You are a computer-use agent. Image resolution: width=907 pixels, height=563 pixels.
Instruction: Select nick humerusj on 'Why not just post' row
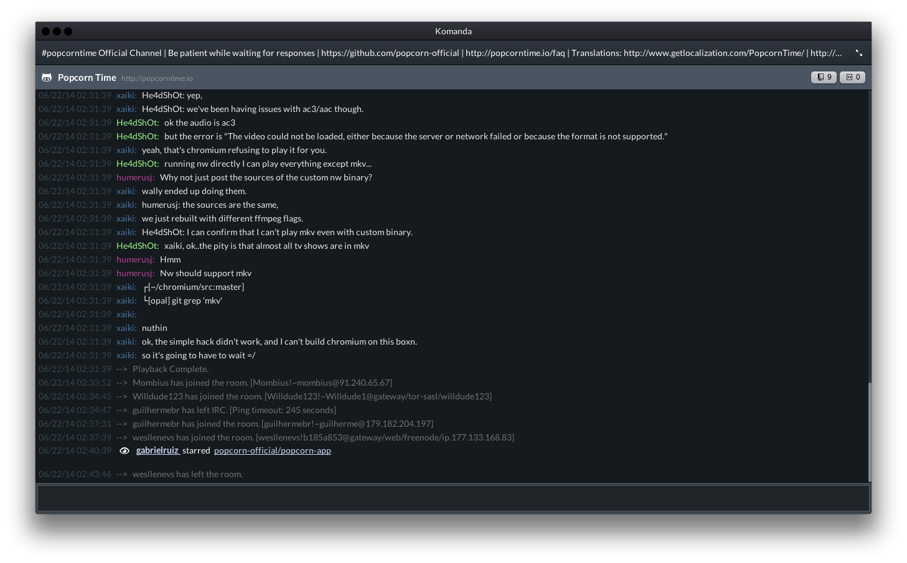(x=136, y=177)
